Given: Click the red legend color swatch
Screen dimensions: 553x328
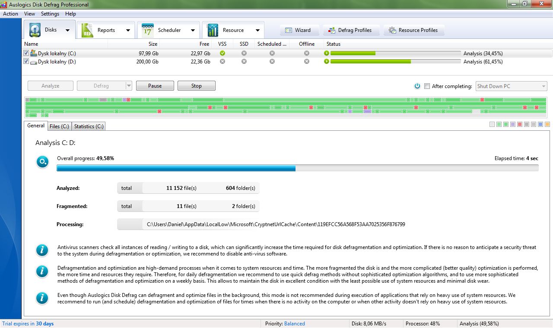Looking at the screenshot, I should pyautogui.click(x=520, y=124).
